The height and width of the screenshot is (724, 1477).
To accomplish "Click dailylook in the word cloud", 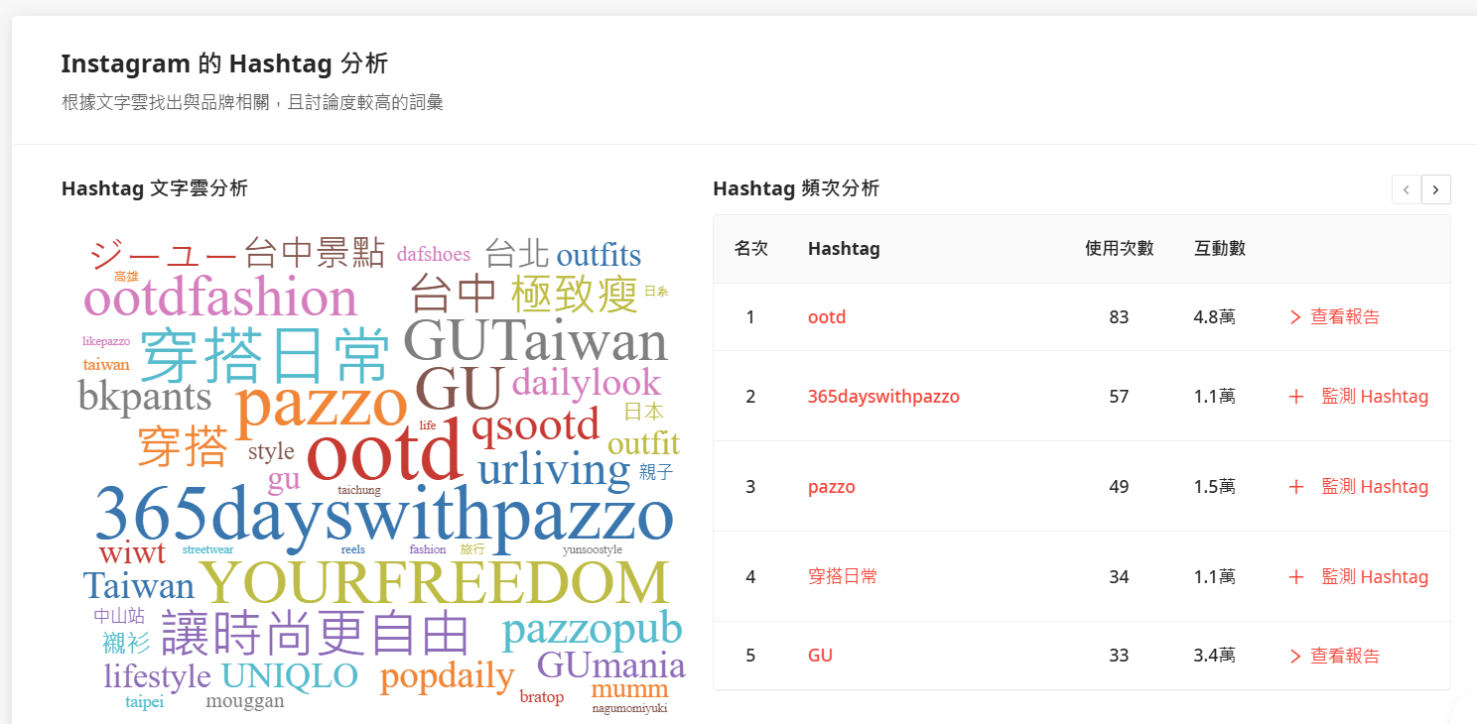I will [587, 382].
